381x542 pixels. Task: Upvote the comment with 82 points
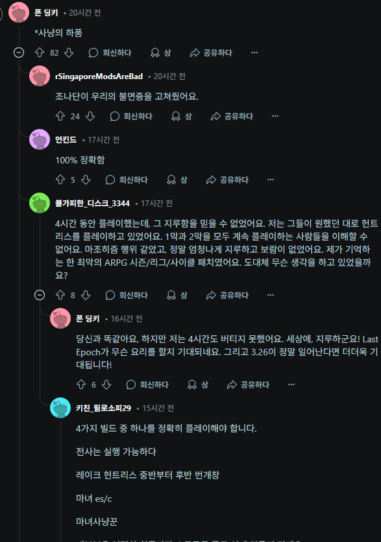coord(40,53)
